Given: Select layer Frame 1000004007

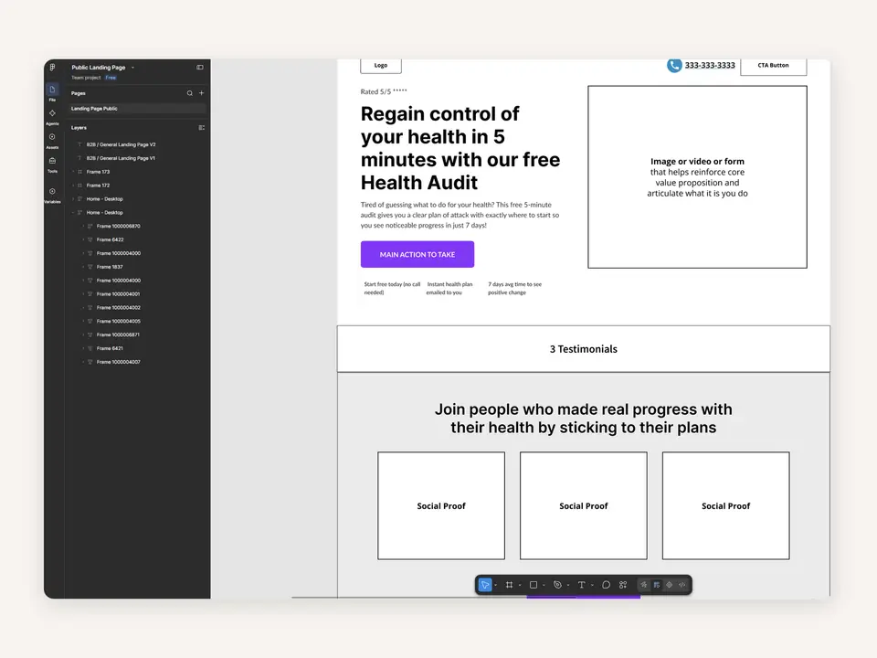Looking at the screenshot, I should pos(118,362).
